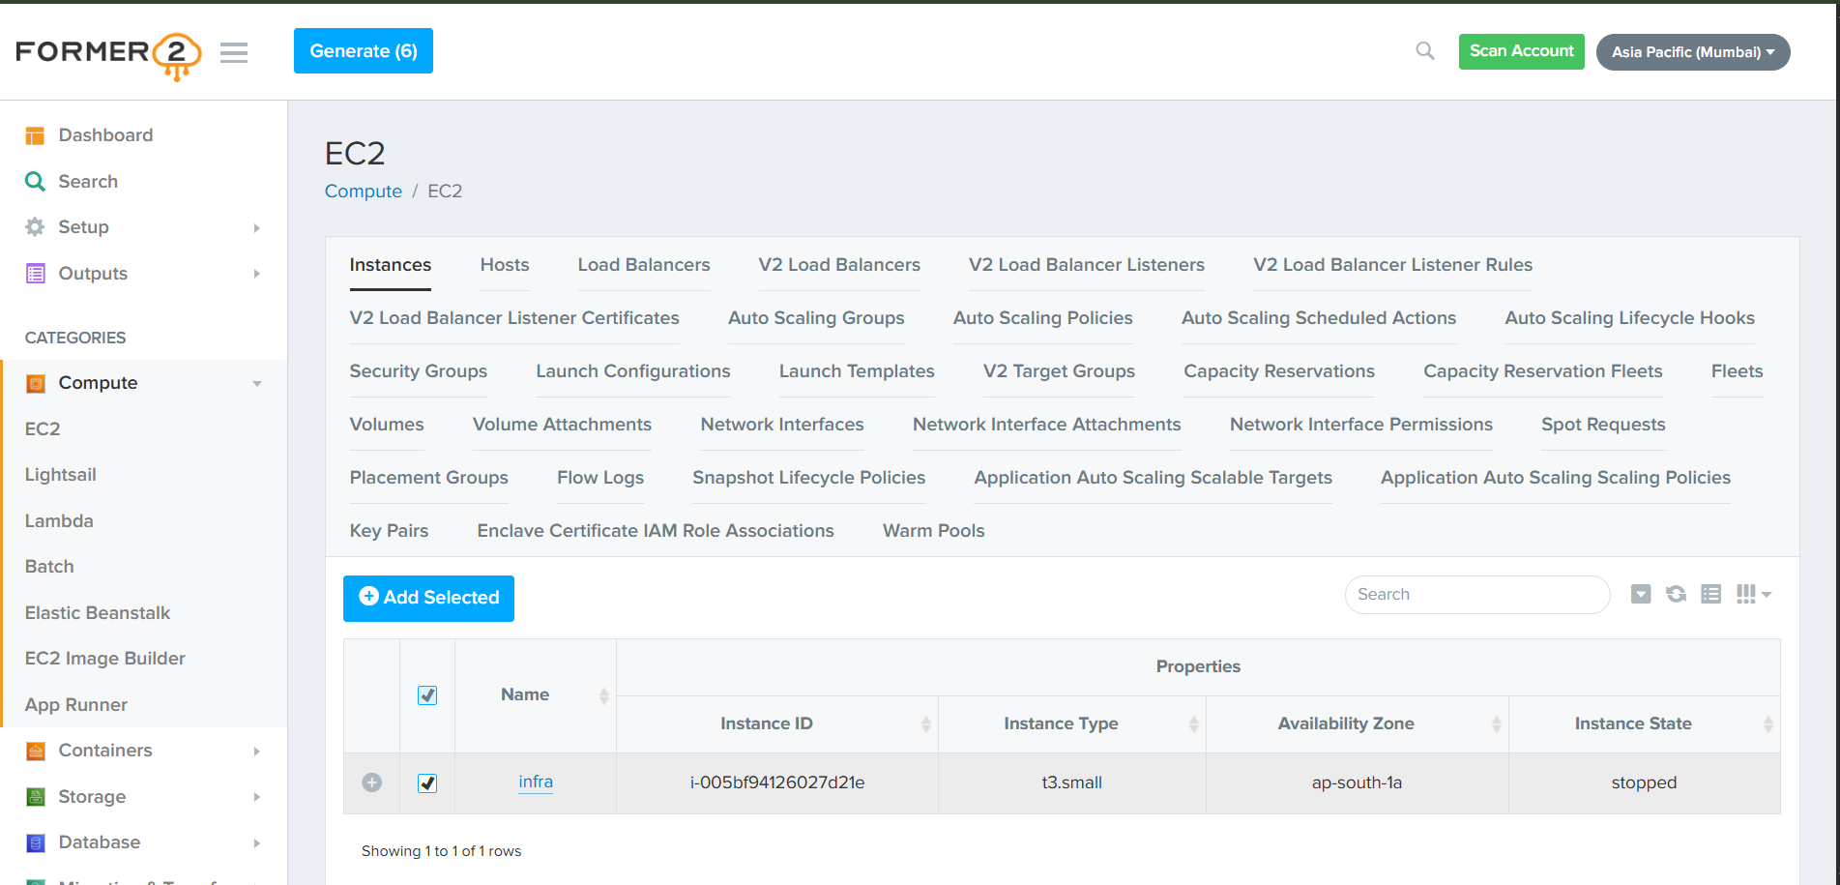
Task: Open the Key Pairs tab
Action: coord(389,531)
